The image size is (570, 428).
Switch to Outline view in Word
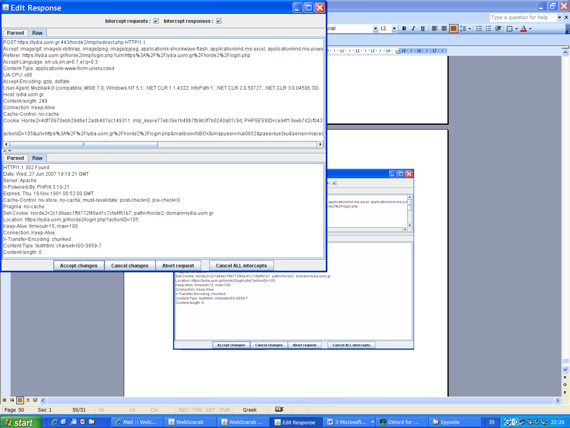(x=28, y=400)
